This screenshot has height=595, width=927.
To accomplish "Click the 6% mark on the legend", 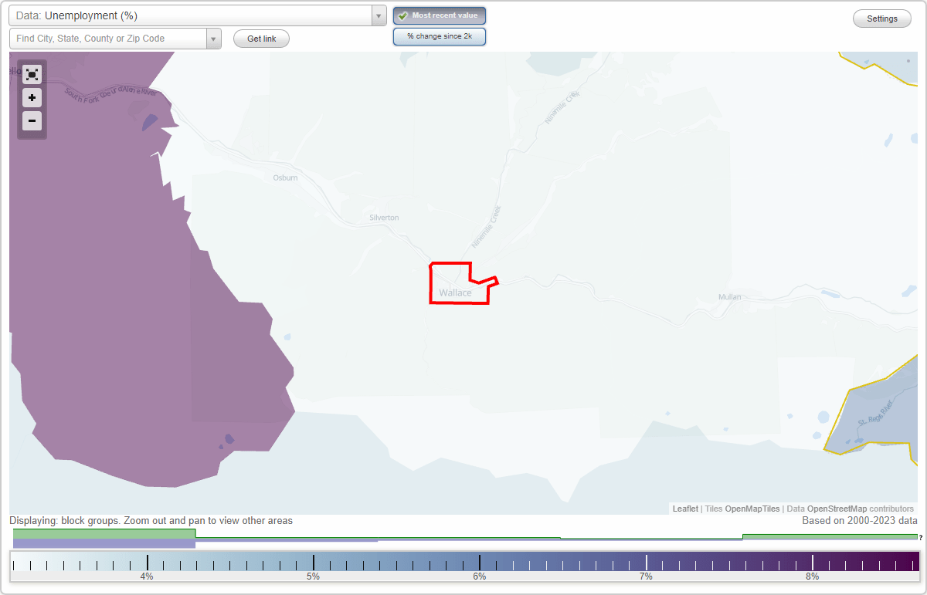I will [x=480, y=576].
